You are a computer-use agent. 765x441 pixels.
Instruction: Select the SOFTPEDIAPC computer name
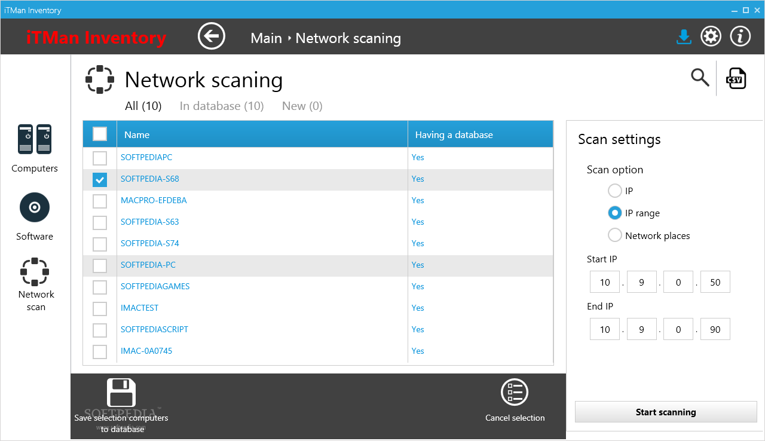pyautogui.click(x=146, y=157)
